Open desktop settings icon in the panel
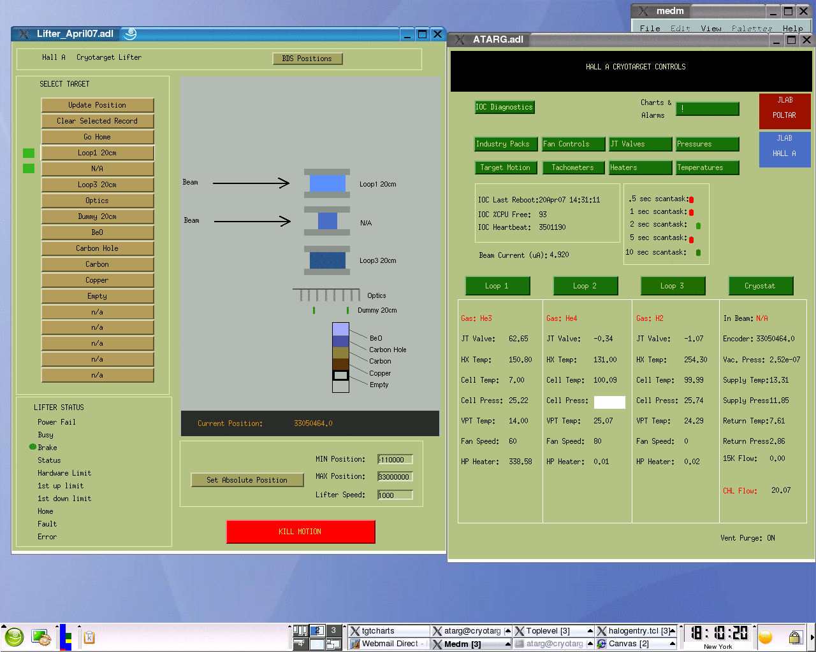Screen dimensions: 816x652 [x=41, y=637]
